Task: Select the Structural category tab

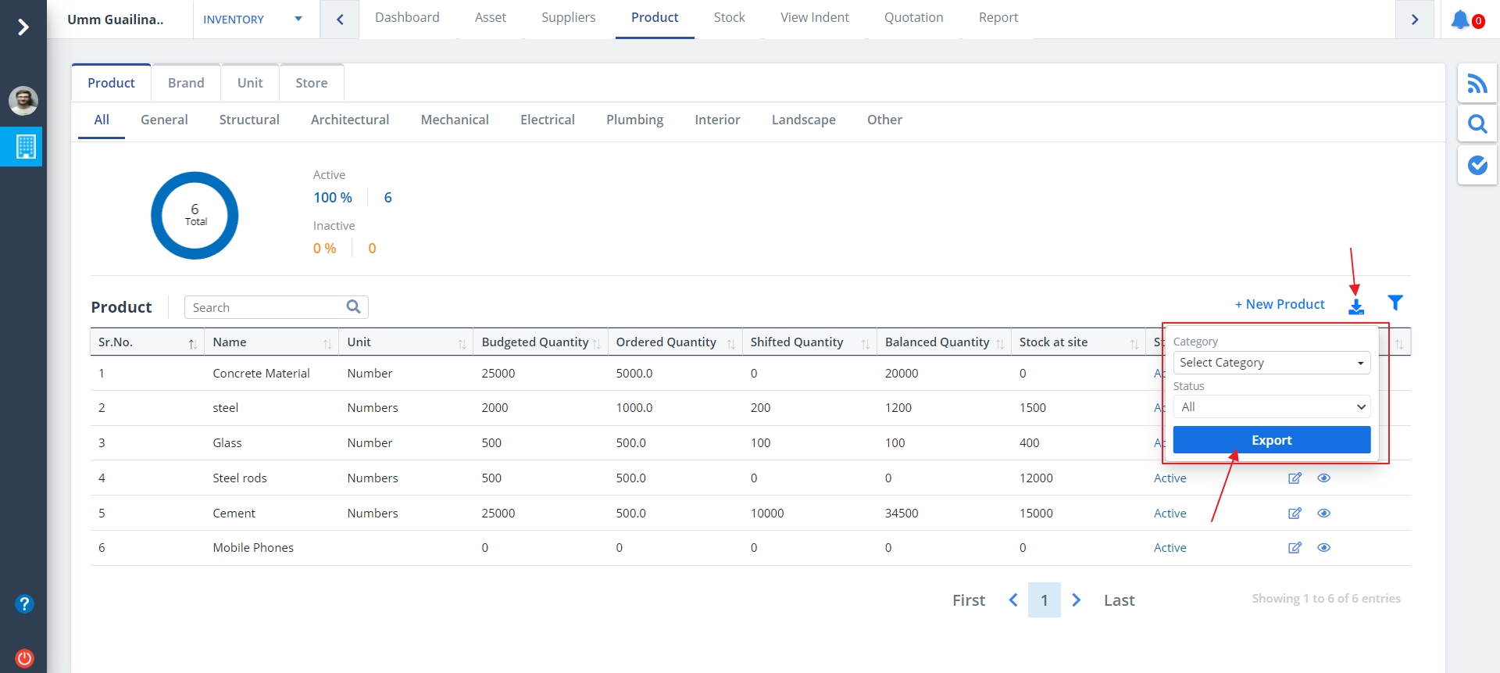Action: tap(249, 120)
